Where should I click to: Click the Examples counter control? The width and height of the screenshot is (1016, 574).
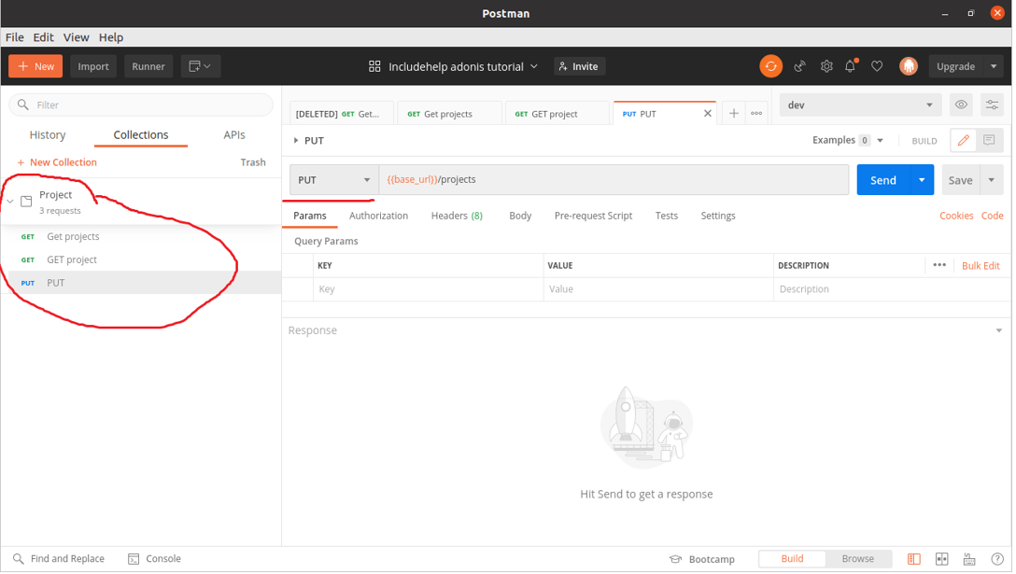[847, 139]
